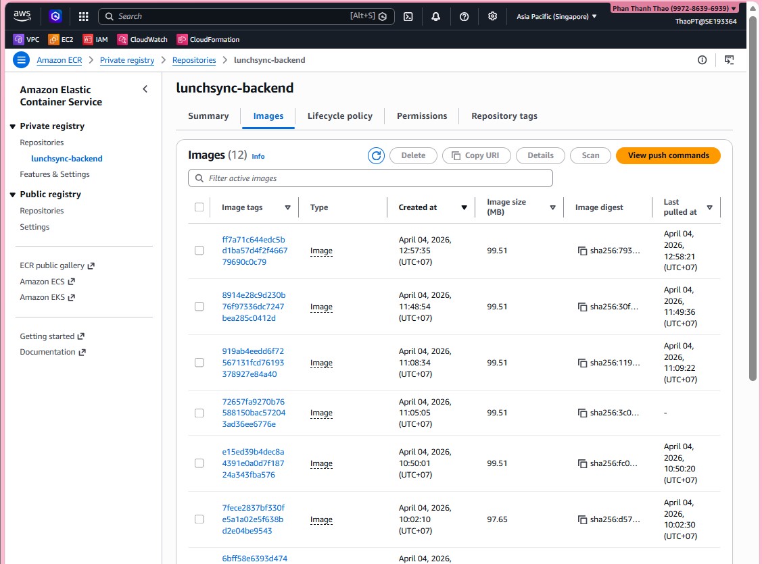
Task: Open the Permissions tab
Action: [x=422, y=116]
